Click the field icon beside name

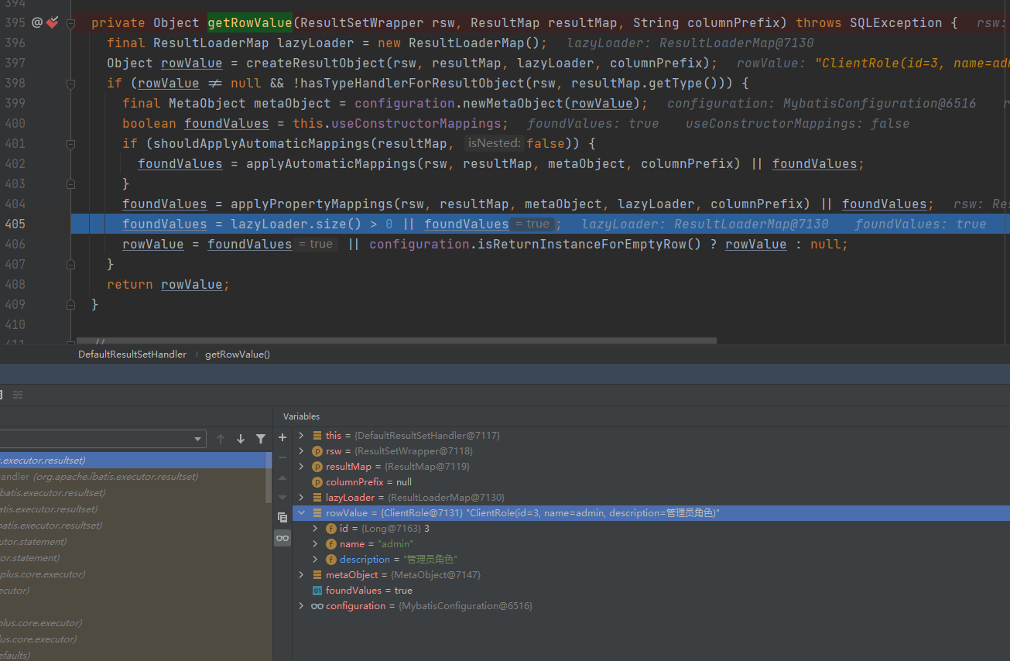click(x=331, y=544)
